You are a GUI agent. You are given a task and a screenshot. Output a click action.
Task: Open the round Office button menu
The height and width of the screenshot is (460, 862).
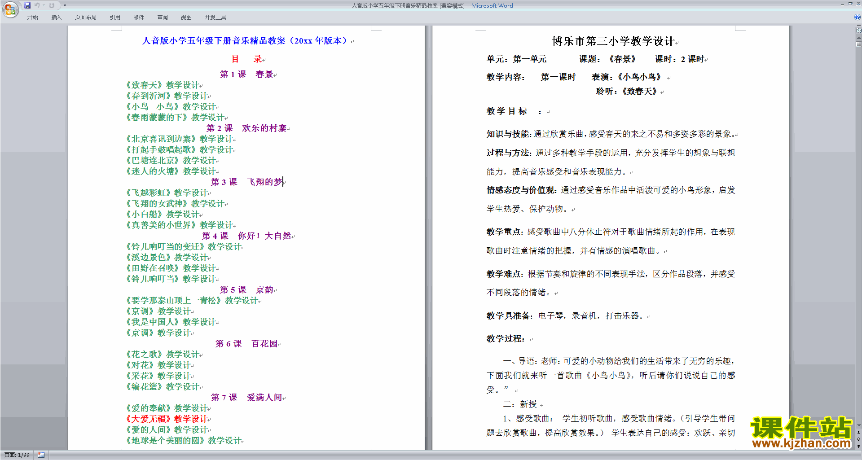coord(10,9)
